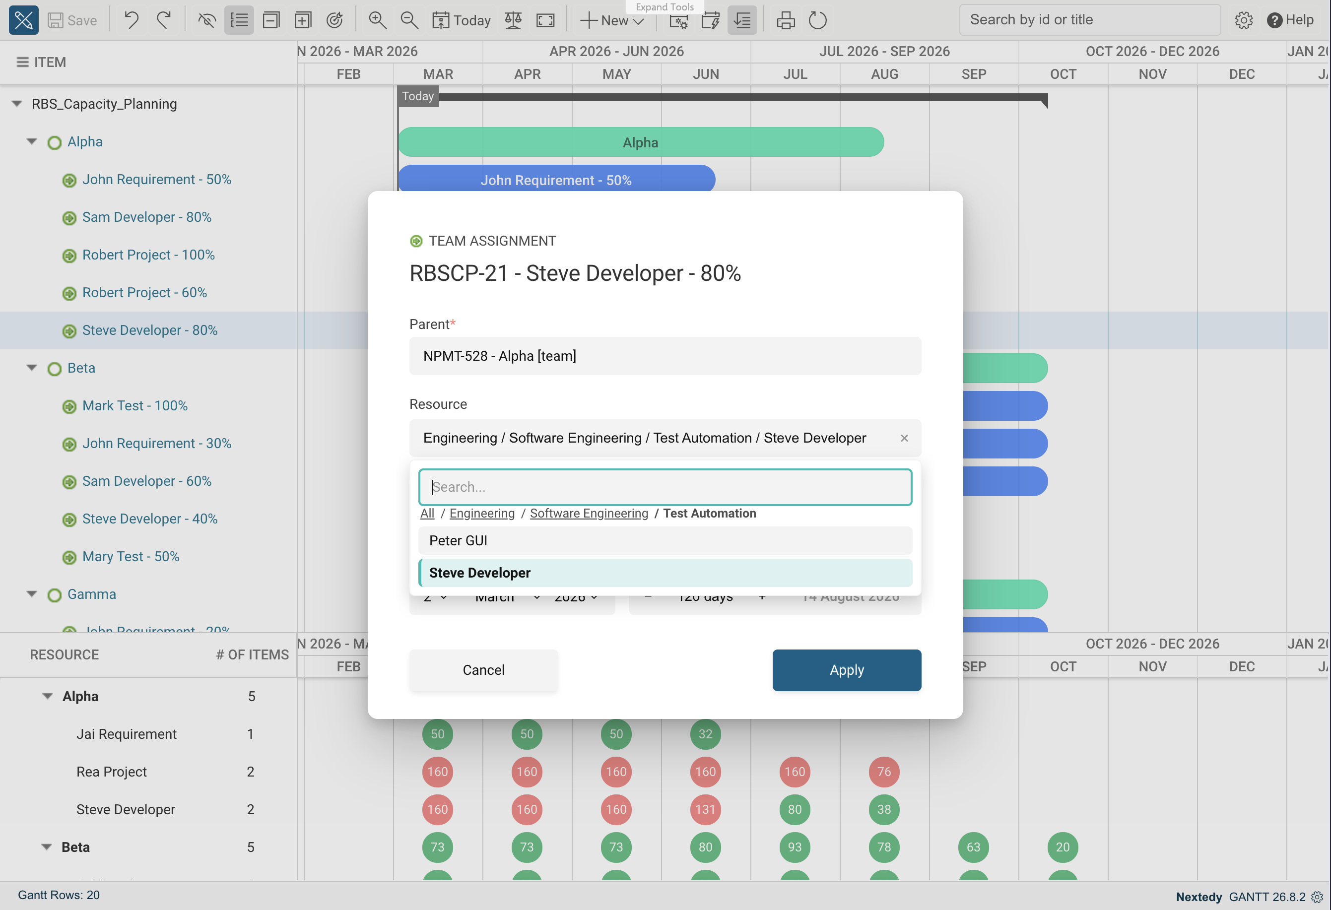
Task: Toggle the resource sort-down list icon
Action: 742,21
